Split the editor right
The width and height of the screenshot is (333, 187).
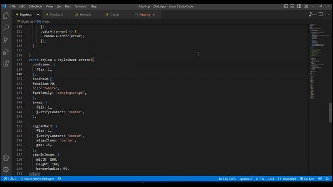point(321,15)
